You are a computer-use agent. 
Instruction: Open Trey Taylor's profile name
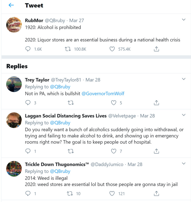pyautogui.click(x=37, y=80)
